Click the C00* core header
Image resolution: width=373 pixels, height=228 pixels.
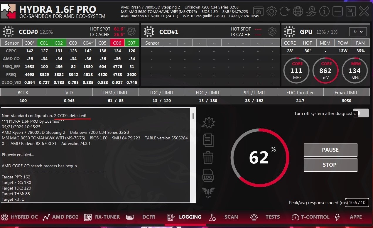click(29, 43)
